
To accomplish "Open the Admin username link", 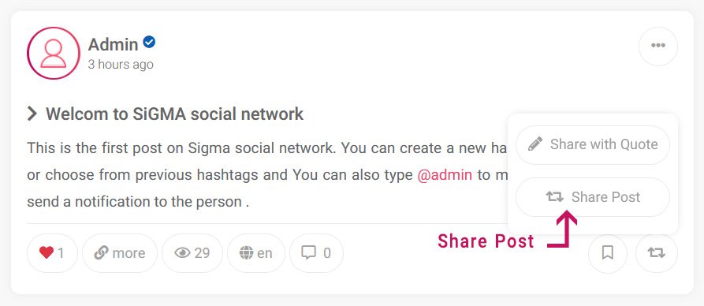I will (x=114, y=44).
